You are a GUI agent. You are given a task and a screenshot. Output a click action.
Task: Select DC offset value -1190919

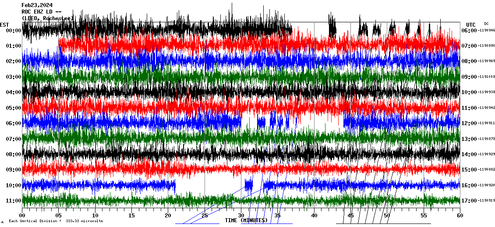[486, 200]
